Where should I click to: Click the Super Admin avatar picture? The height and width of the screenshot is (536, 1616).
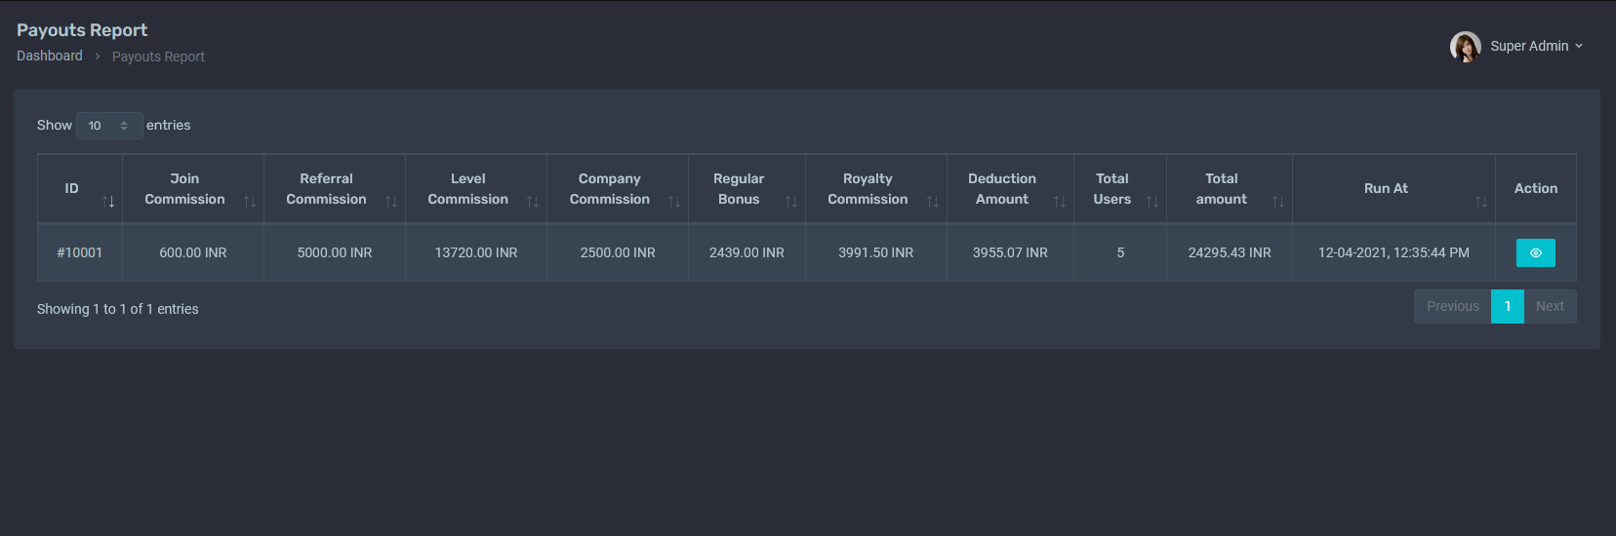(1465, 46)
